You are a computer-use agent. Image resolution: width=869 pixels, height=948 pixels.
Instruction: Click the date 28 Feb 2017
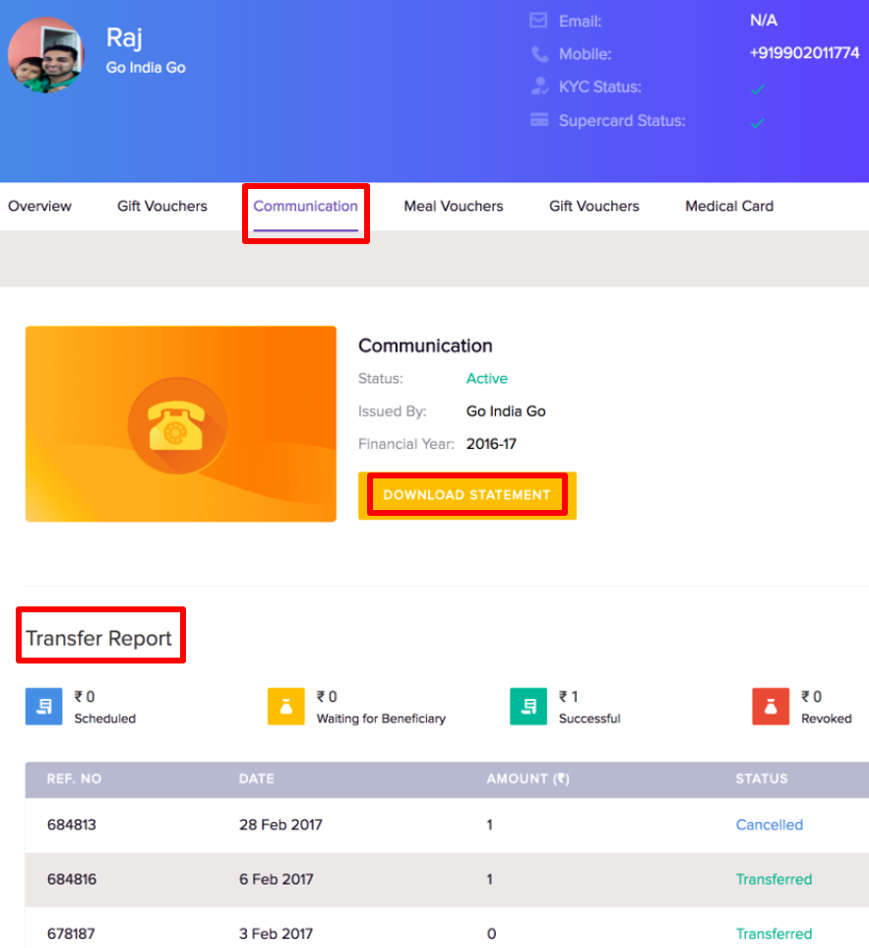pyautogui.click(x=280, y=825)
